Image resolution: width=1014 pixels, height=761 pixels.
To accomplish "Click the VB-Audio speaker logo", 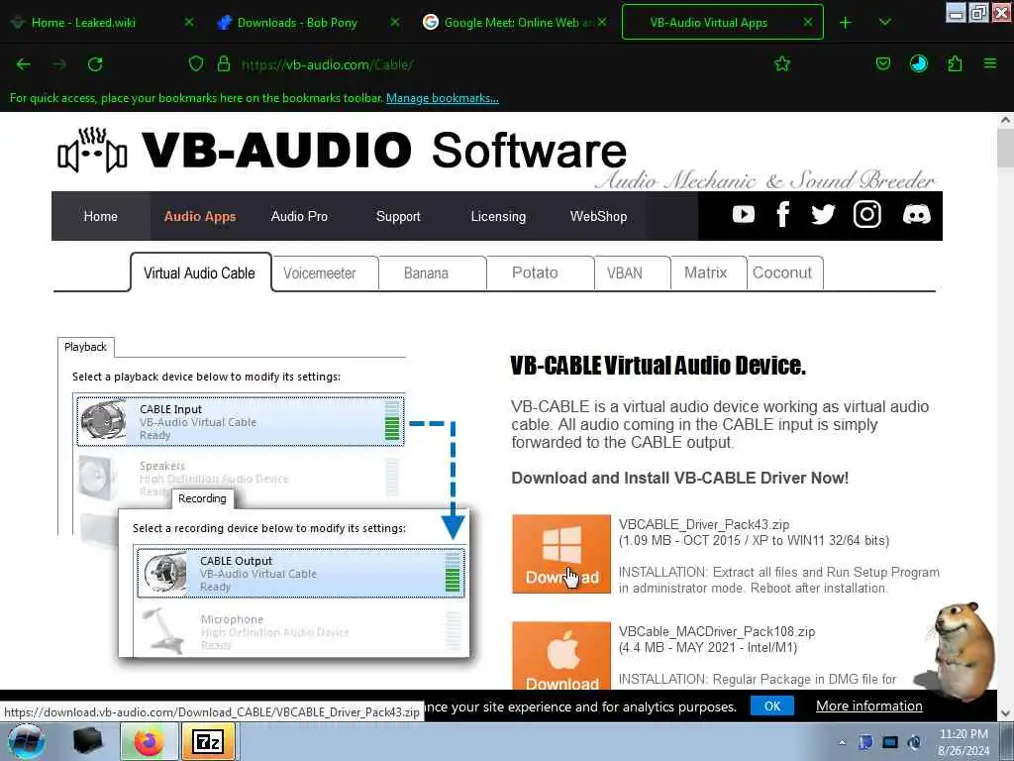I will (92, 151).
